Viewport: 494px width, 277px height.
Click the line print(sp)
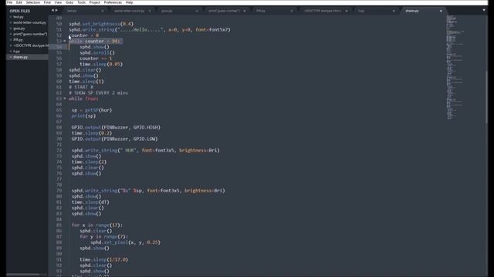(x=83, y=116)
